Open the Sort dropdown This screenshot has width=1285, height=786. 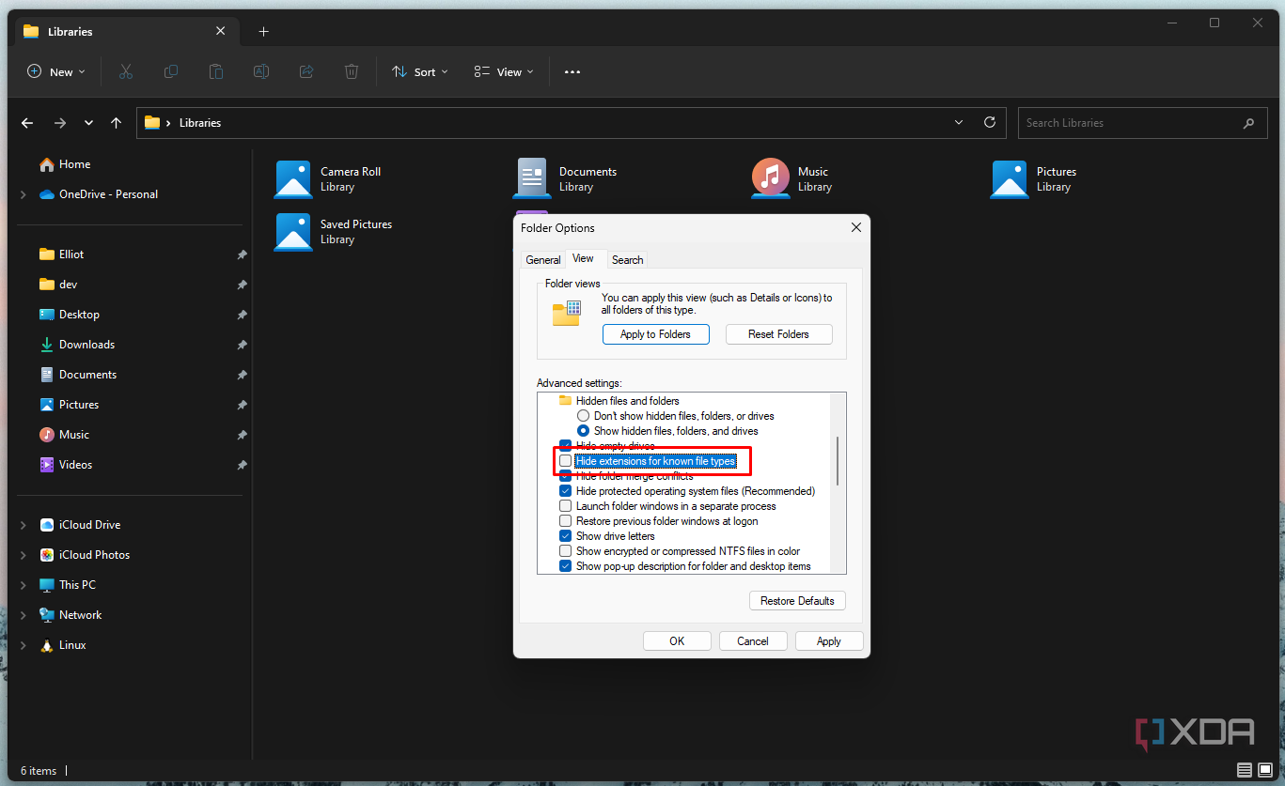[420, 71]
